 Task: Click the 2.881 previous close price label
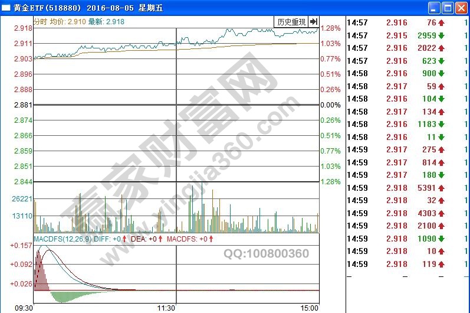[x=24, y=105]
